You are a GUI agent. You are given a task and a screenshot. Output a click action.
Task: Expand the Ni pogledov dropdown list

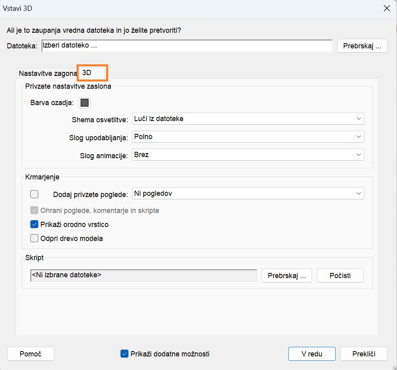[x=248, y=194]
